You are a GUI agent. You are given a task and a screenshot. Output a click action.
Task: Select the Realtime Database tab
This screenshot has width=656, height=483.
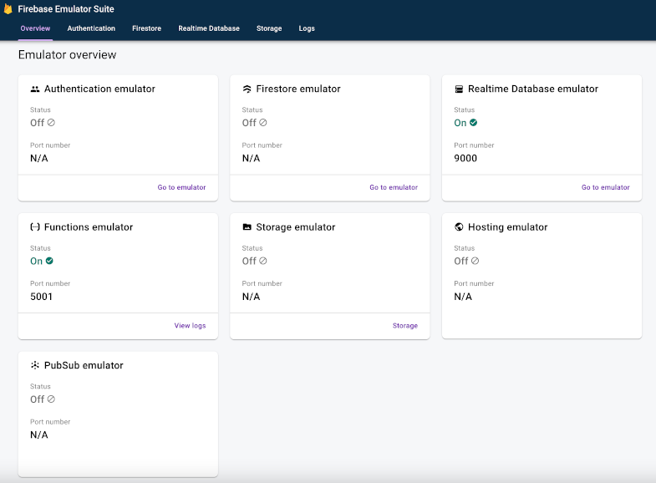point(209,28)
